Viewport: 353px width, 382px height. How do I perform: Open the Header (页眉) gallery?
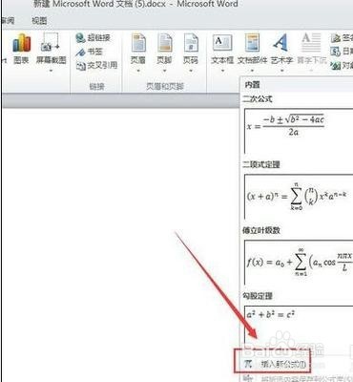[x=138, y=49]
